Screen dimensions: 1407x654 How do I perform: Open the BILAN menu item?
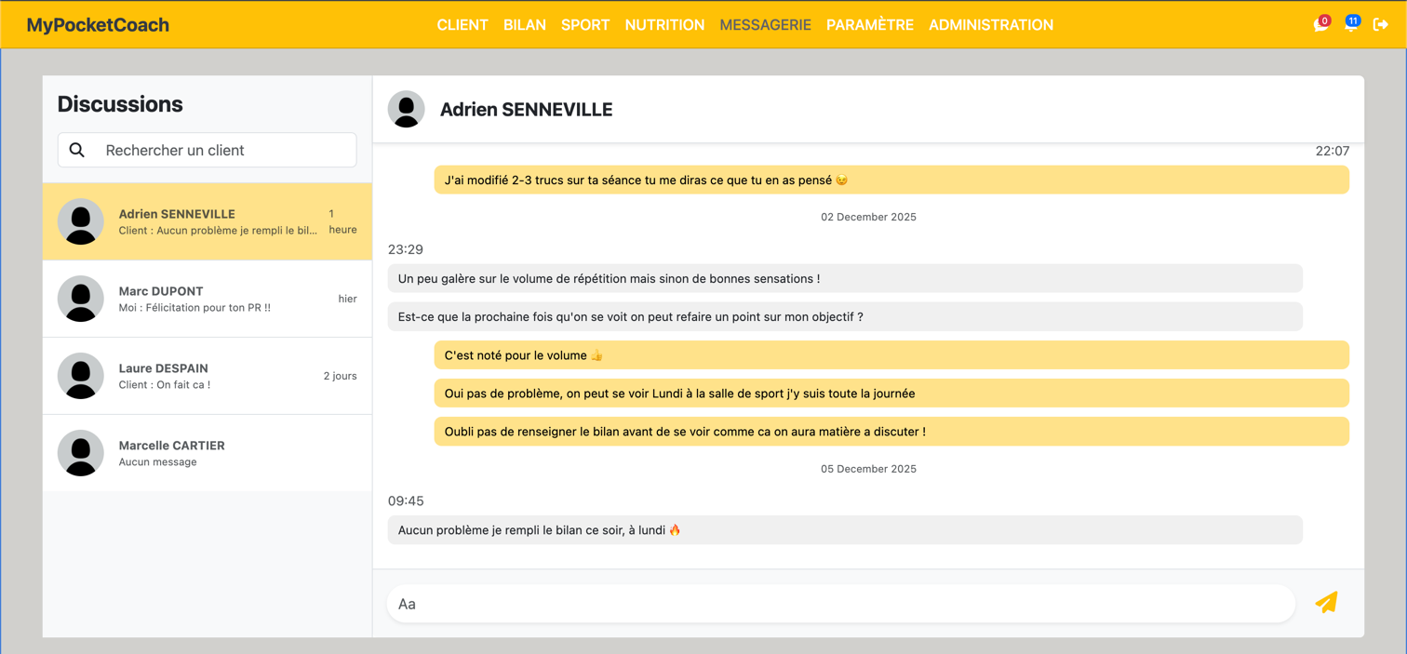tap(524, 25)
